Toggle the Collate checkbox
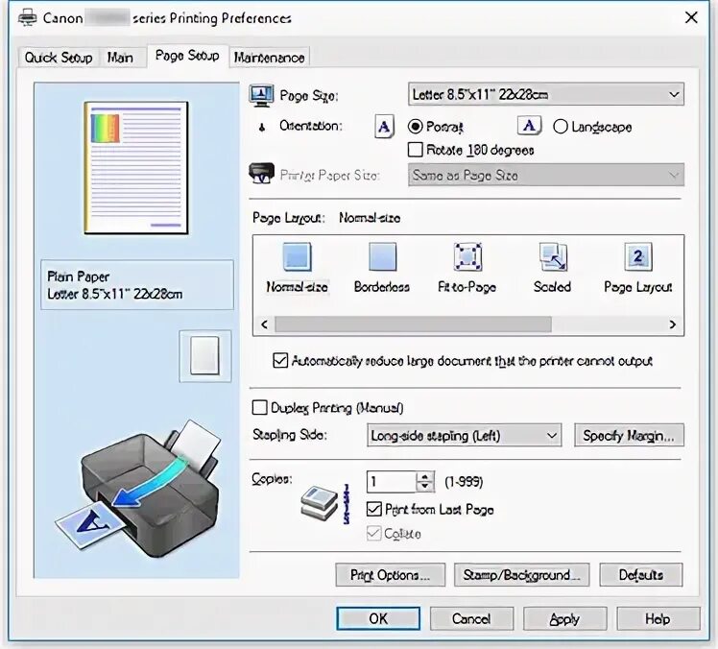 click(374, 533)
